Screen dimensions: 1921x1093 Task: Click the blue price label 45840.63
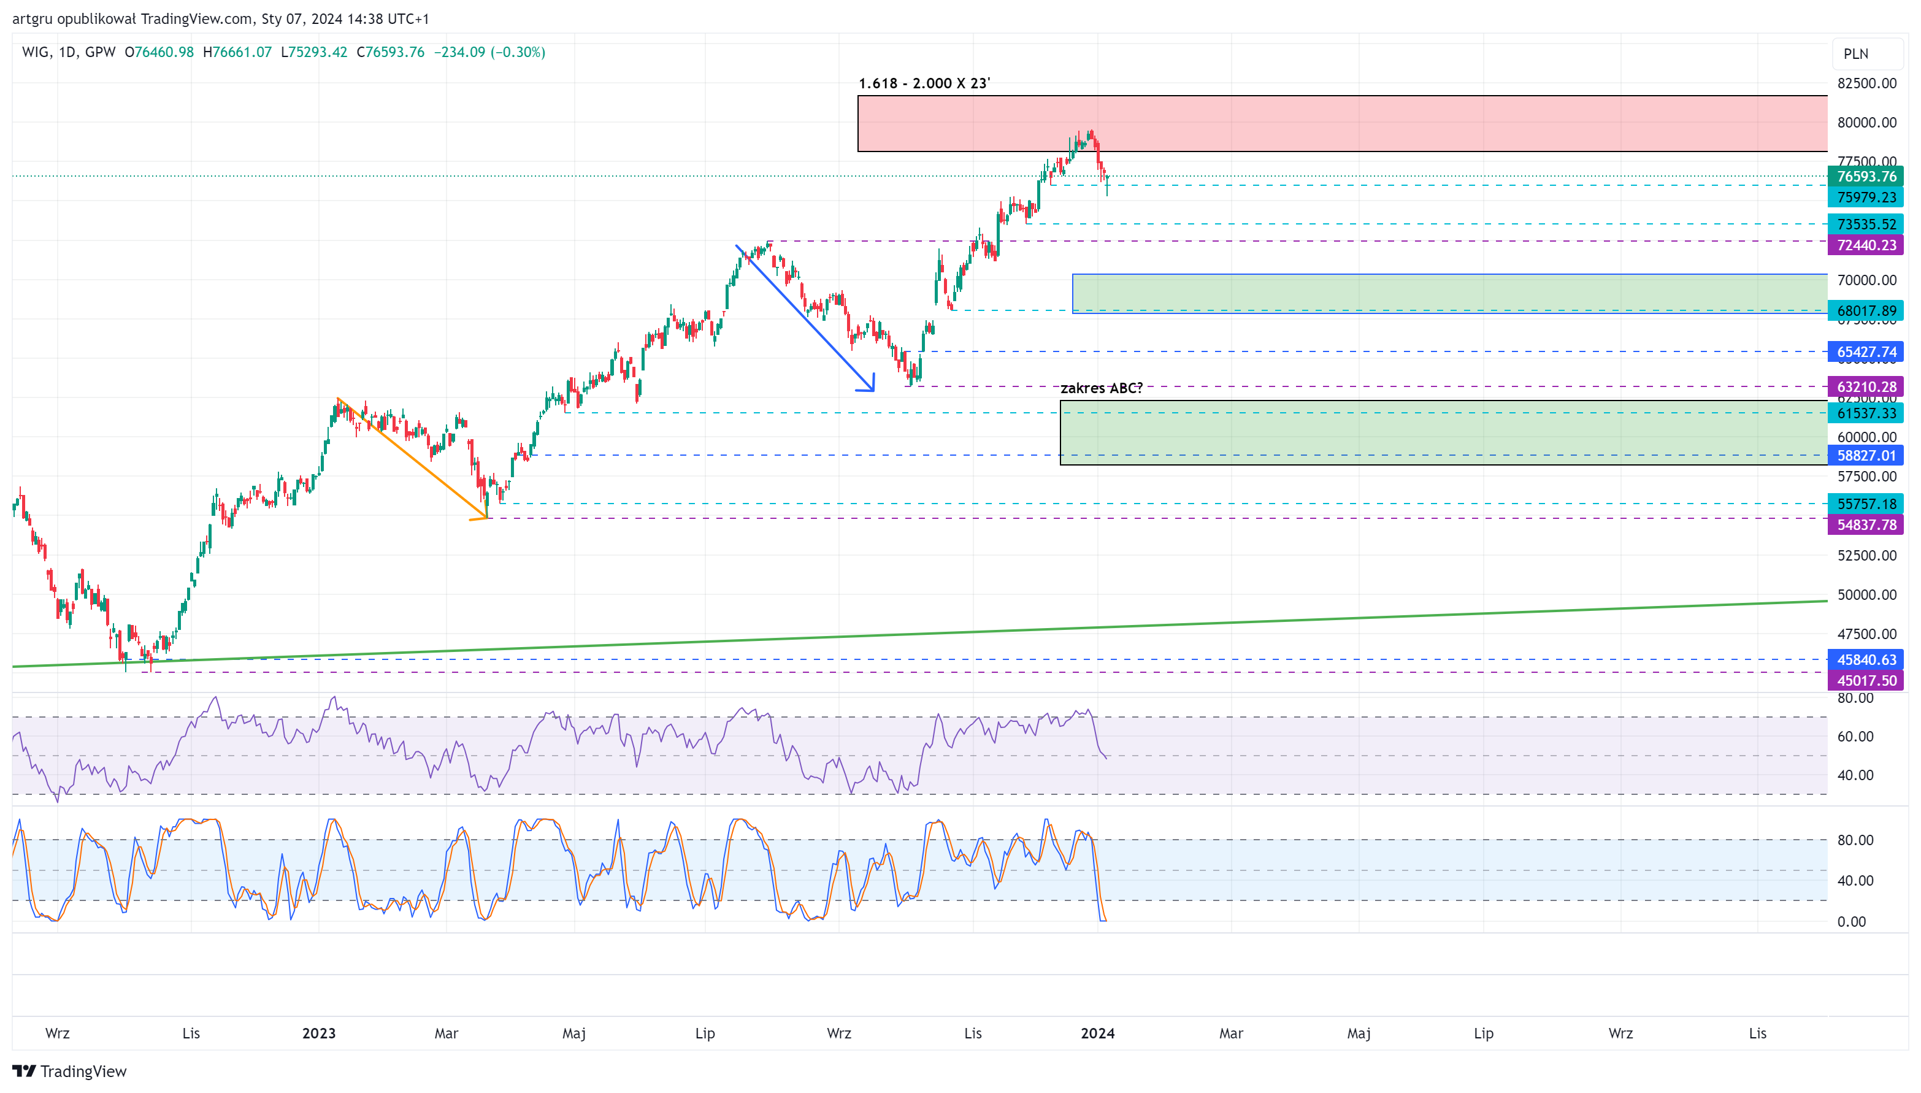1866,660
